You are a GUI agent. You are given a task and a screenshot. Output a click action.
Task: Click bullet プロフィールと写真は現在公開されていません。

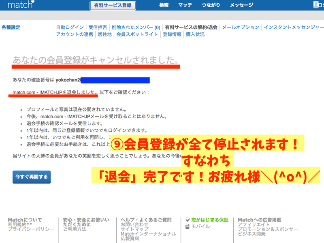77,109
